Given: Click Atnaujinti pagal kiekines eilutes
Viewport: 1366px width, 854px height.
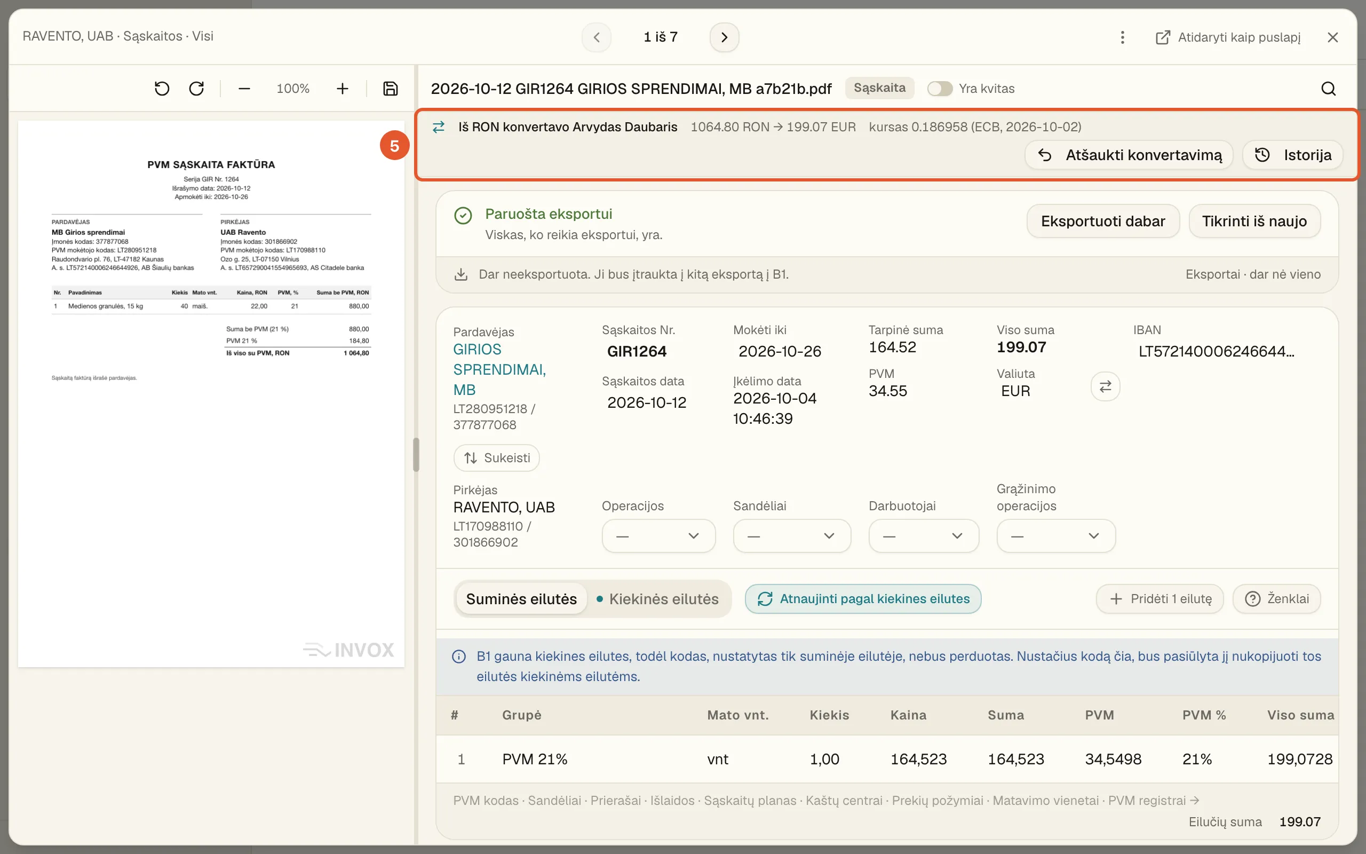Looking at the screenshot, I should (863, 599).
